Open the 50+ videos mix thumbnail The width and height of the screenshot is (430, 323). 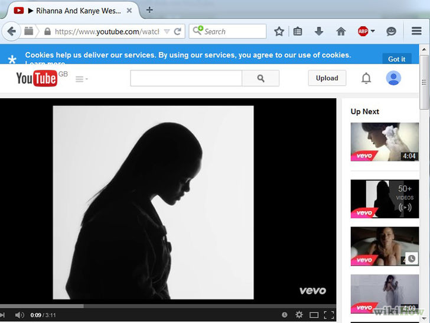(385, 199)
